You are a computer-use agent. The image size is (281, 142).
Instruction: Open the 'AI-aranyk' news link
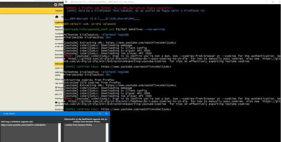[59, 51]
